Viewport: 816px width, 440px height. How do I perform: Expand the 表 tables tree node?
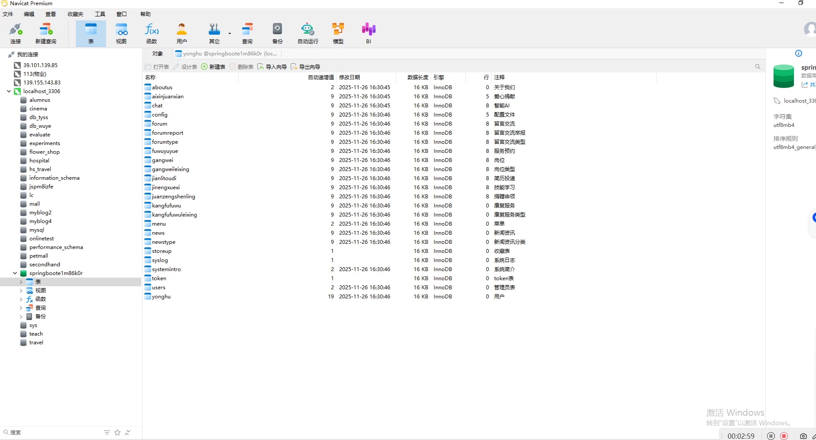(x=21, y=282)
